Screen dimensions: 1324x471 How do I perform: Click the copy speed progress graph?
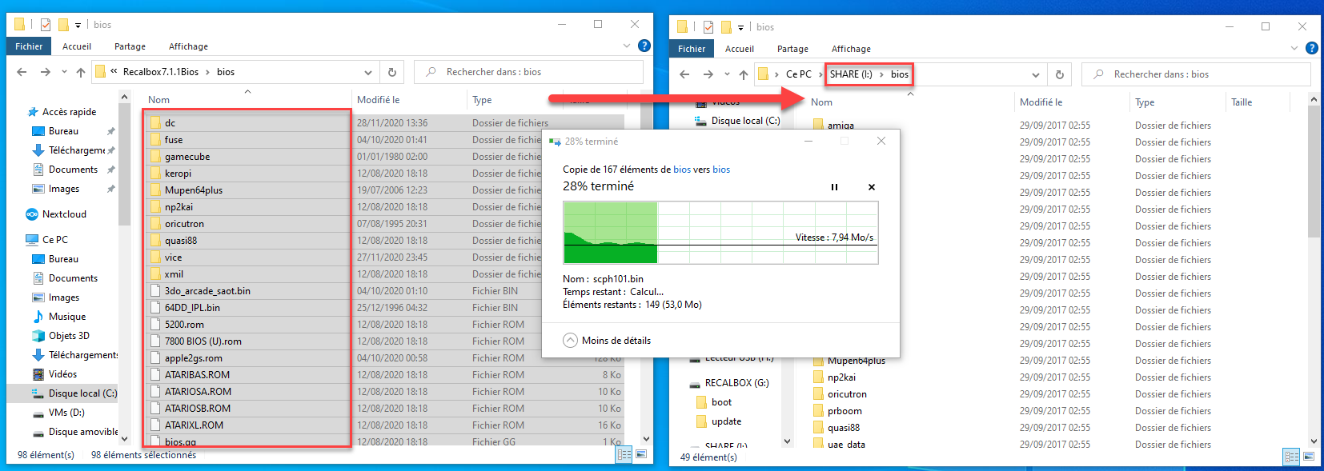[720, 232]
